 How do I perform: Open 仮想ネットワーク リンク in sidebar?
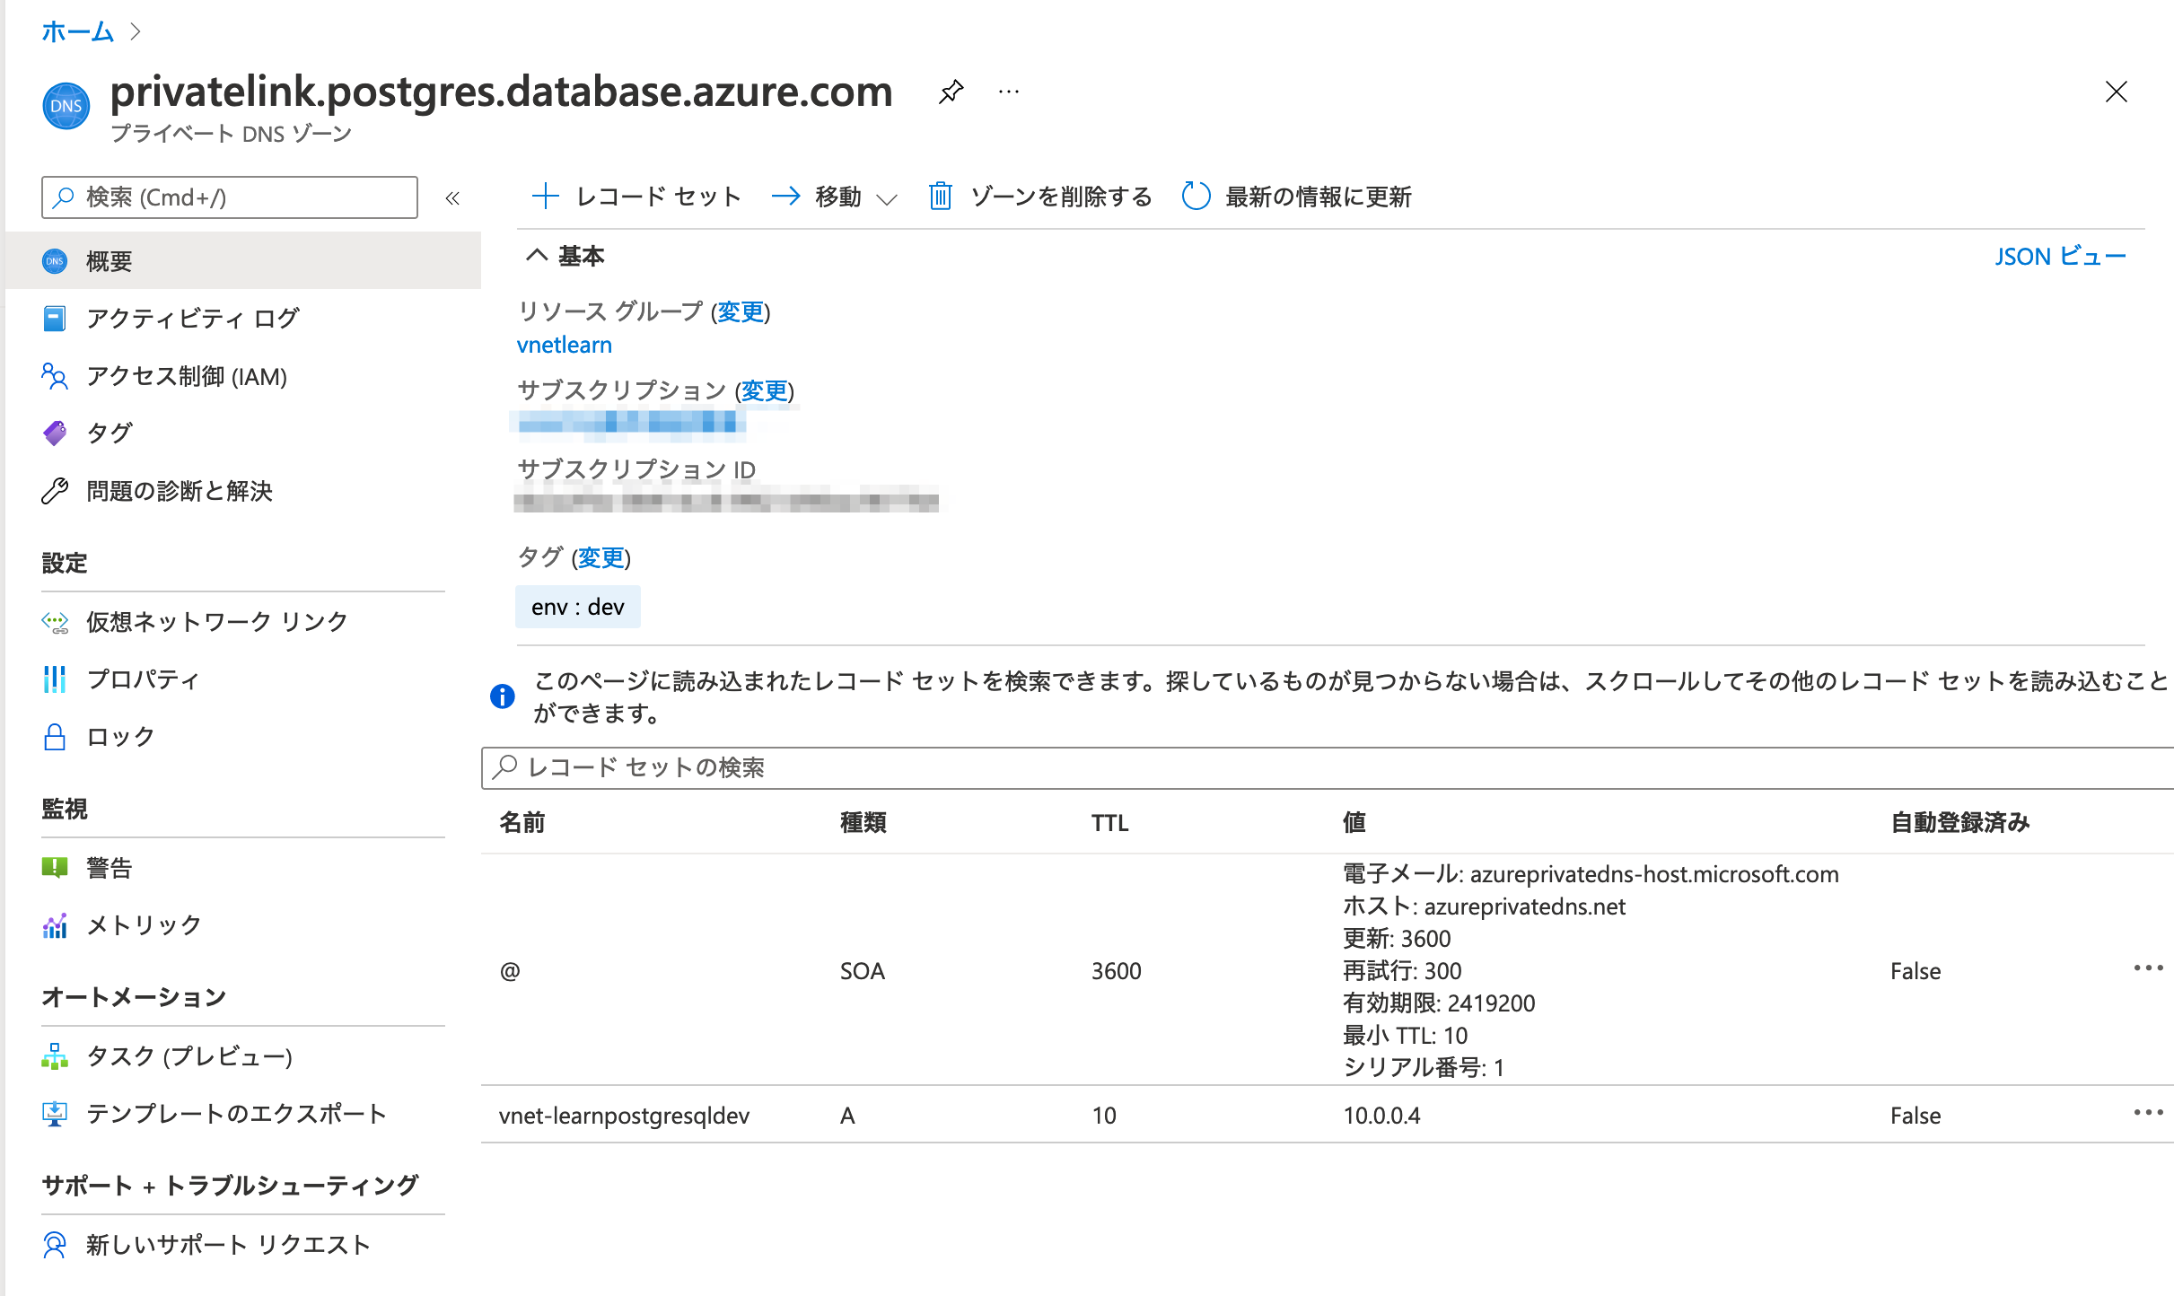pos(216,621)
